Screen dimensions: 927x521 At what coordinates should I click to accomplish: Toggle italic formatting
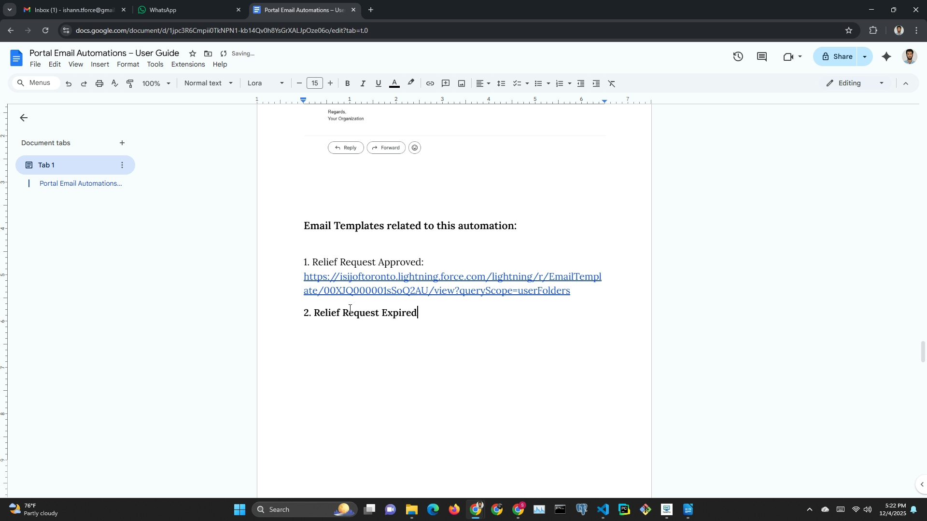click(x=363, y=83)
